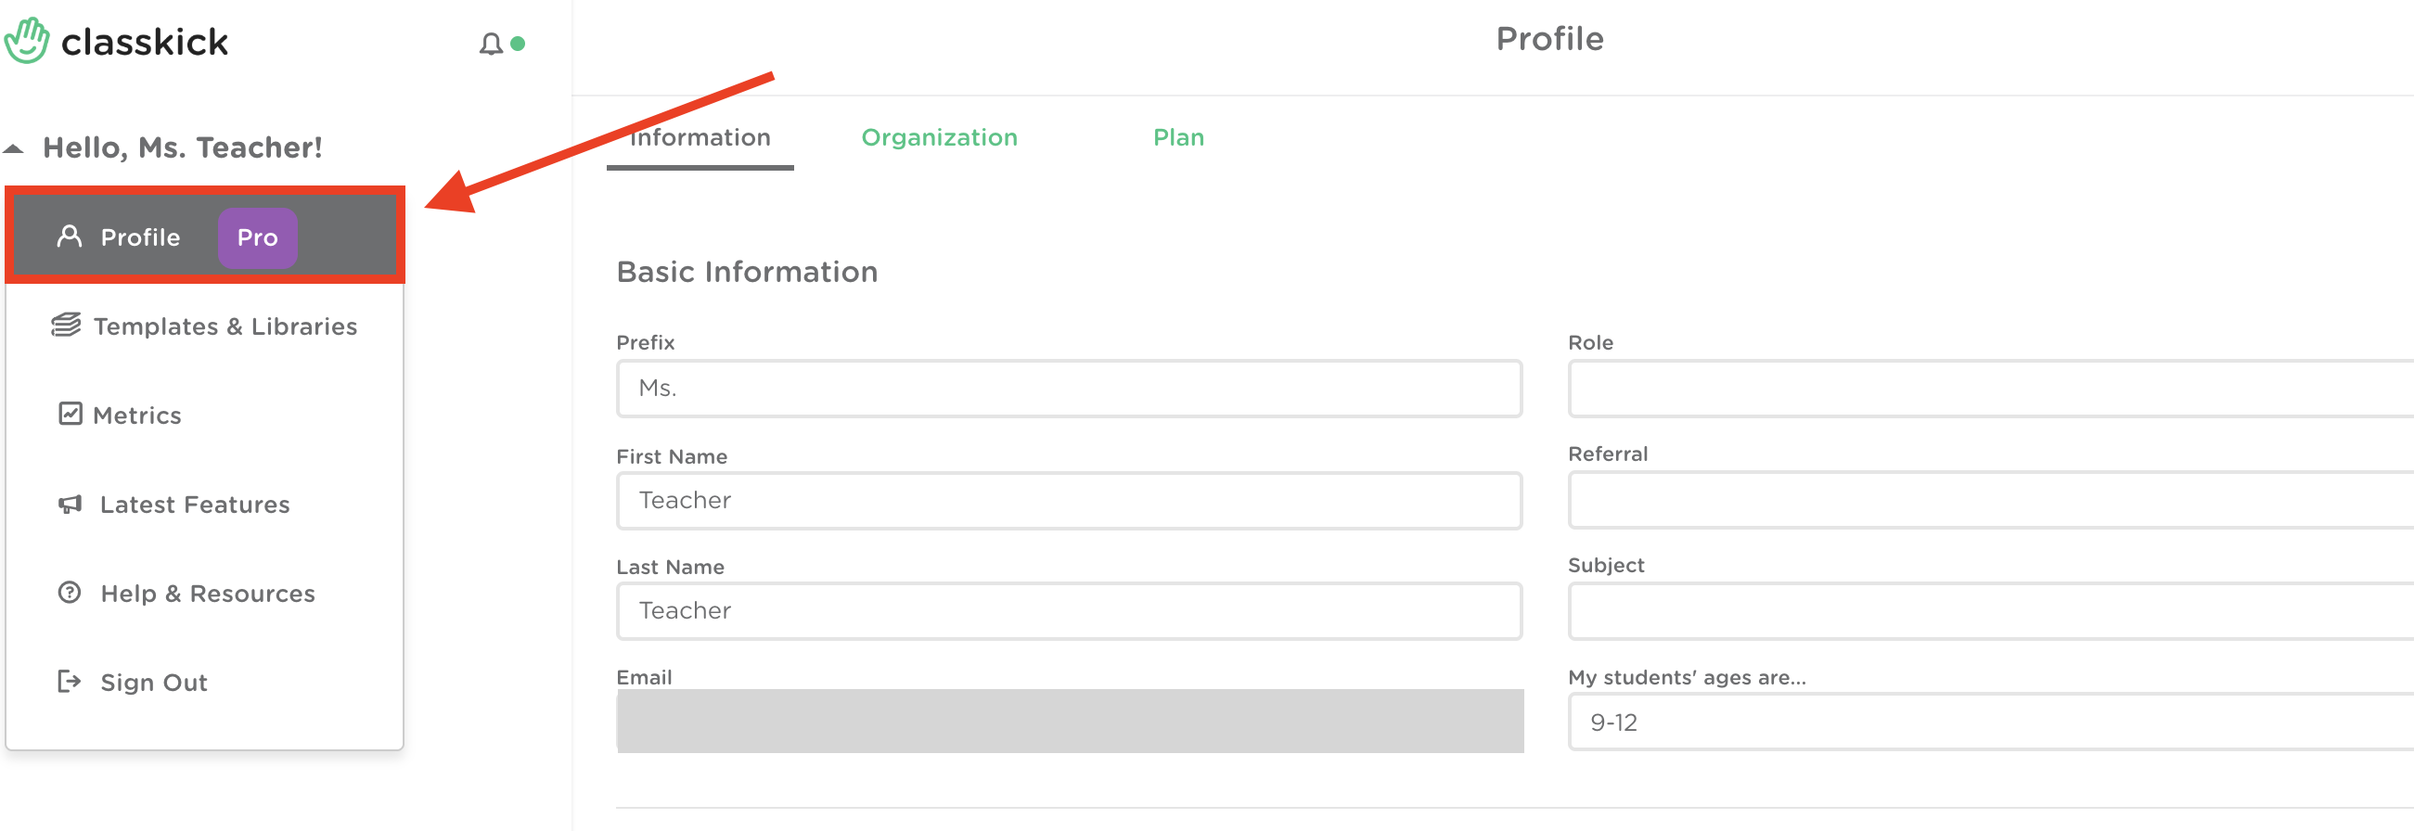Screen dimensions: 2414x831
Task: Click the First Name input field
Action: 1069,500
